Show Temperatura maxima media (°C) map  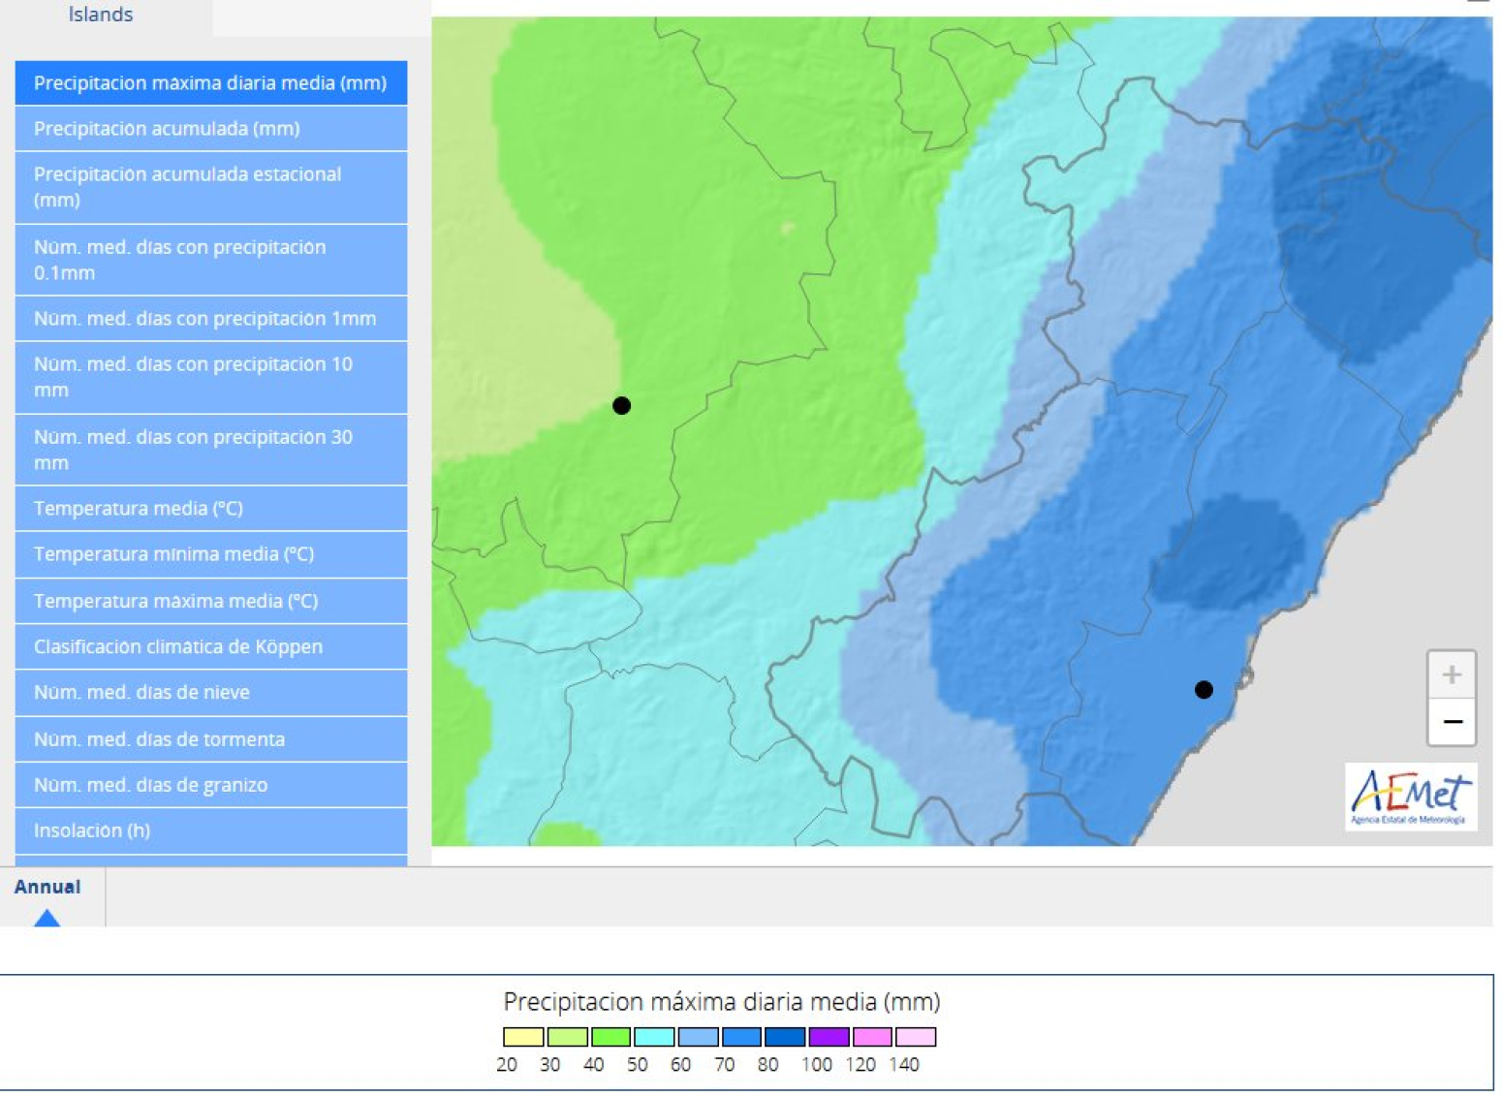(x=211, y=601)
